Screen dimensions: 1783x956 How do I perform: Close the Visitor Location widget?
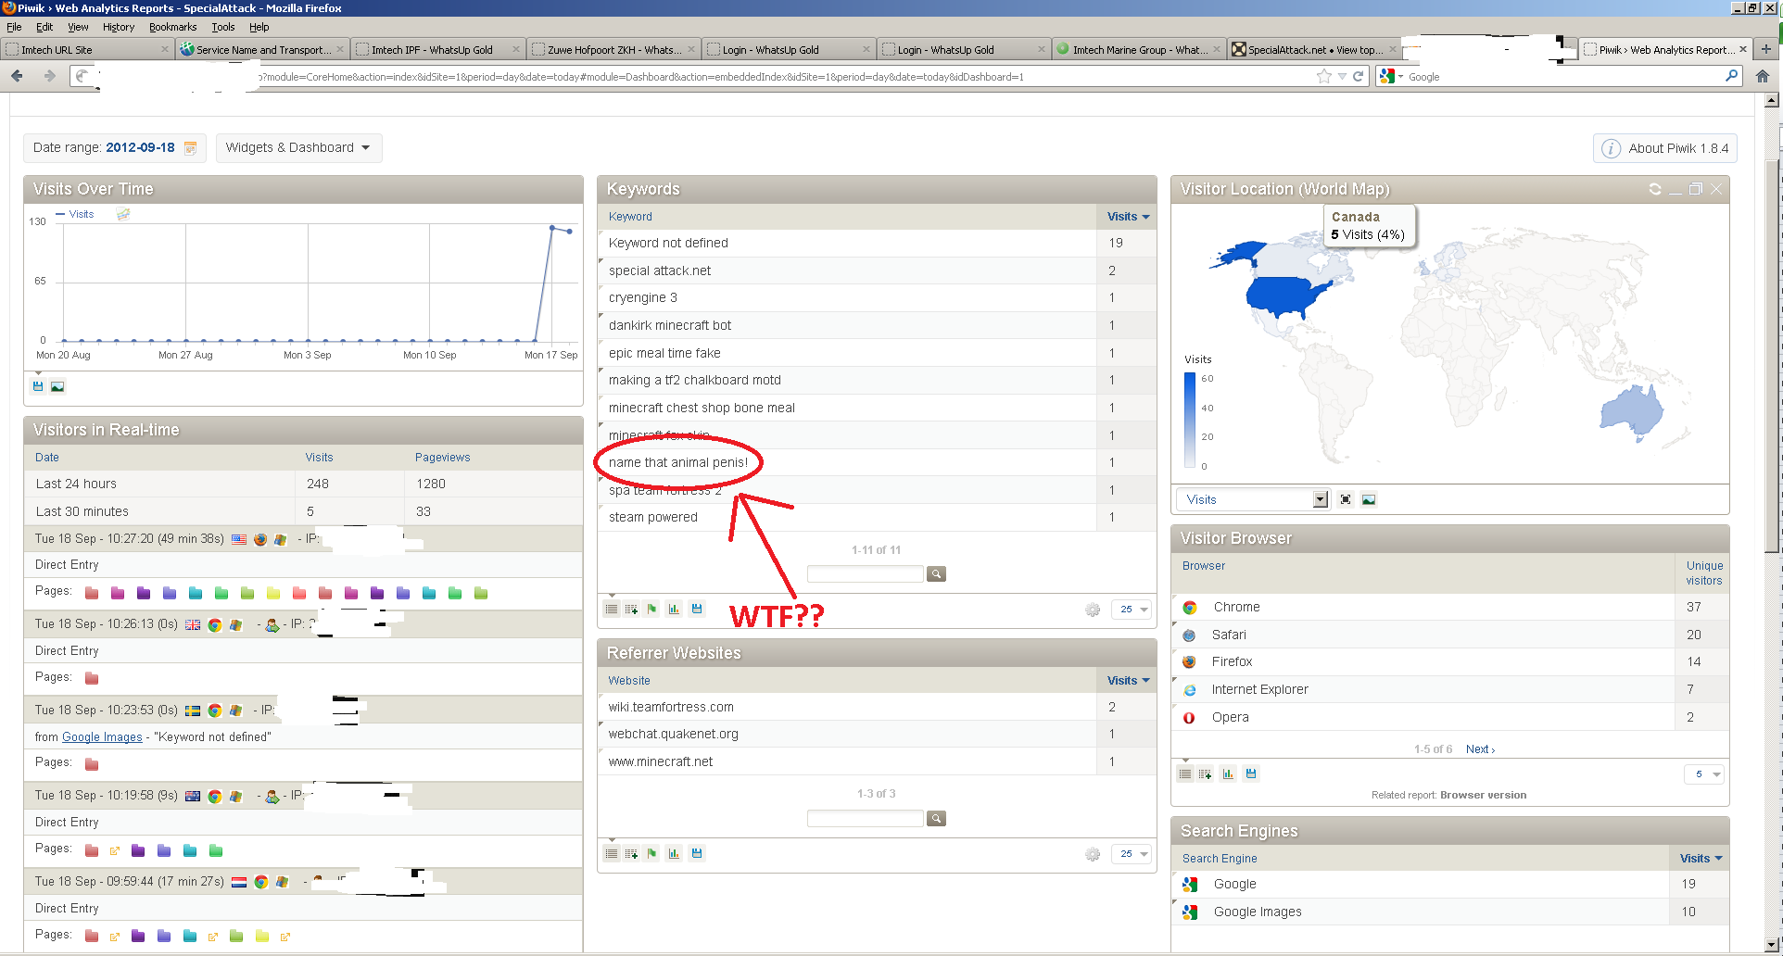coord(1716,189)
